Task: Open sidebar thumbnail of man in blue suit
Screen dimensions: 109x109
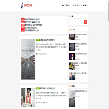Action: 72,76
